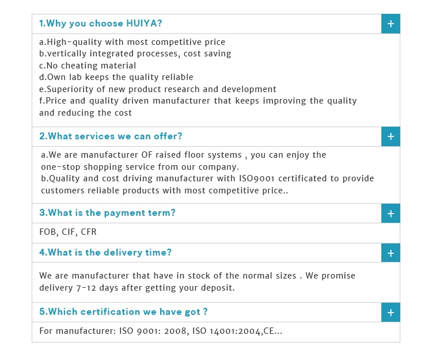The image size is (432, 358).
Task: Open the '2.What services we can offer?' heading
Action: pyautogui.click(x=111, y=136)
